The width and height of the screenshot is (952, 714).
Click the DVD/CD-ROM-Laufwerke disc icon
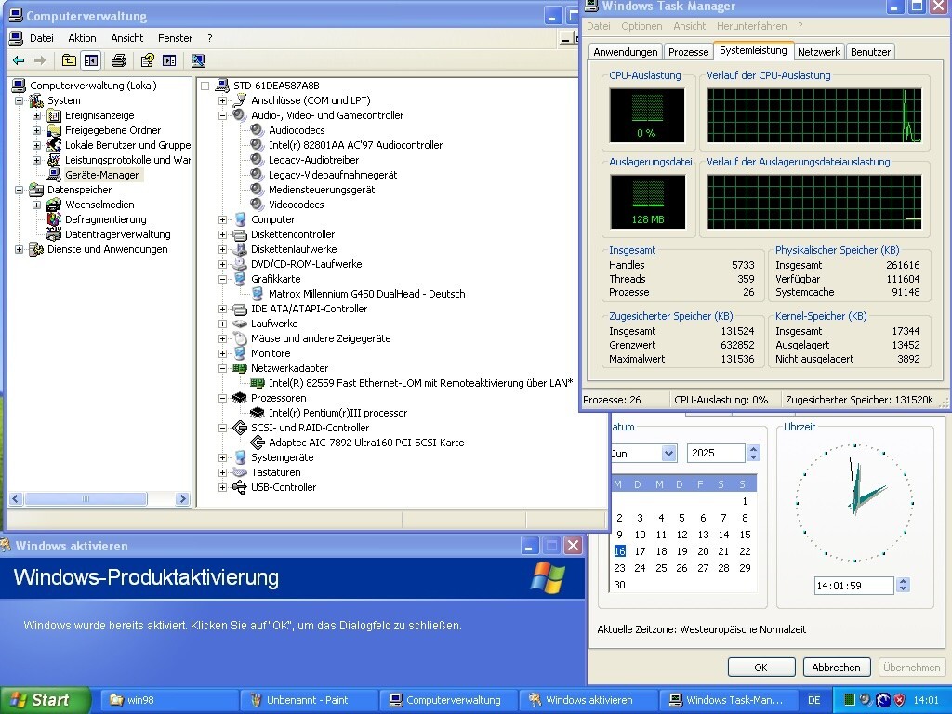240,264
